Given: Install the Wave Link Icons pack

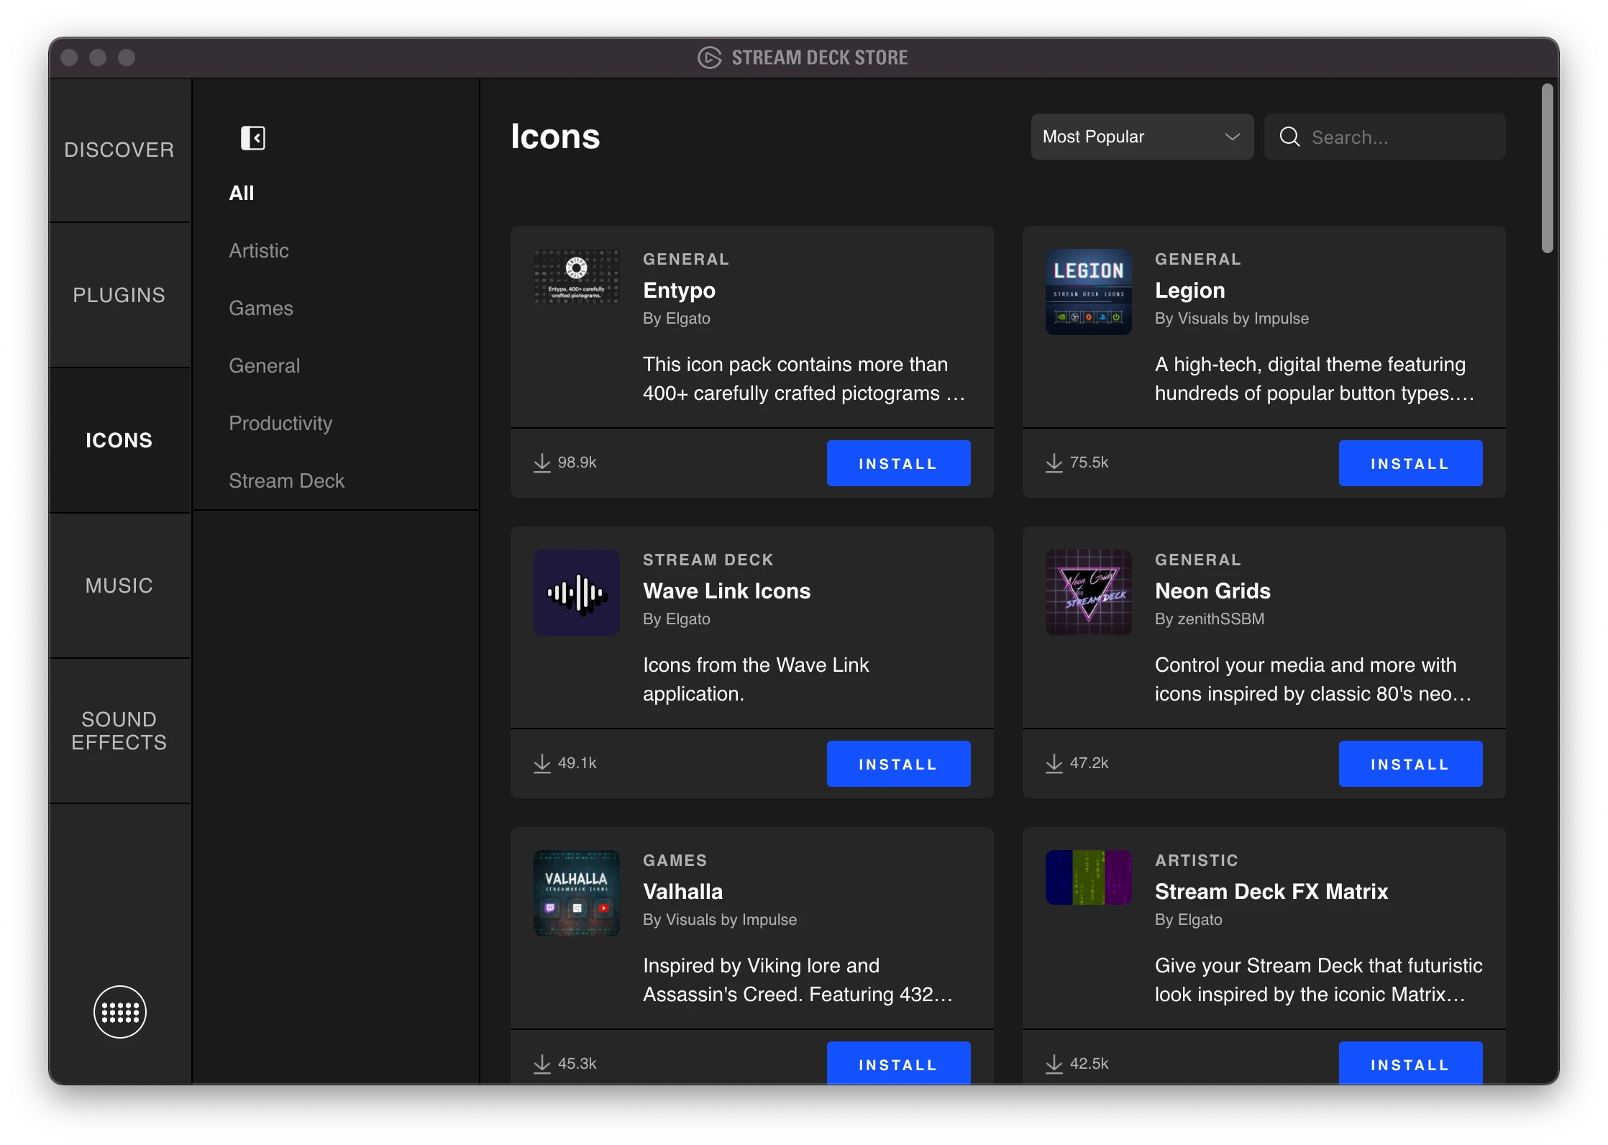Looking at the screenshot, I should (x=899, y=764).
